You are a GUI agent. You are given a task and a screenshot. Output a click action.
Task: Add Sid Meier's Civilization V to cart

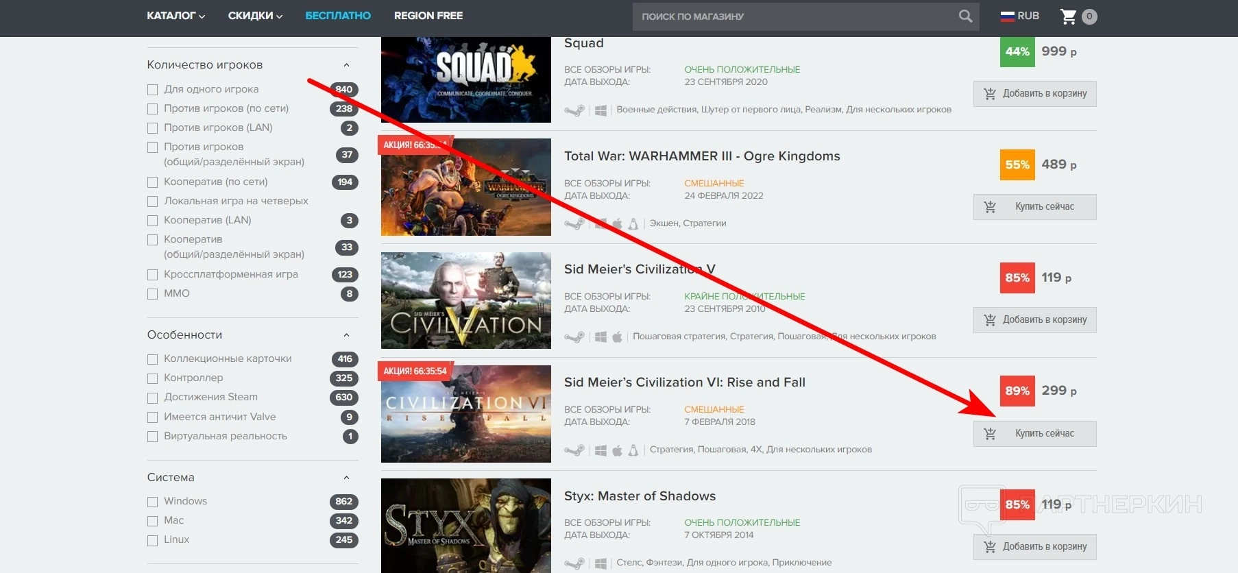point(1034,320)
